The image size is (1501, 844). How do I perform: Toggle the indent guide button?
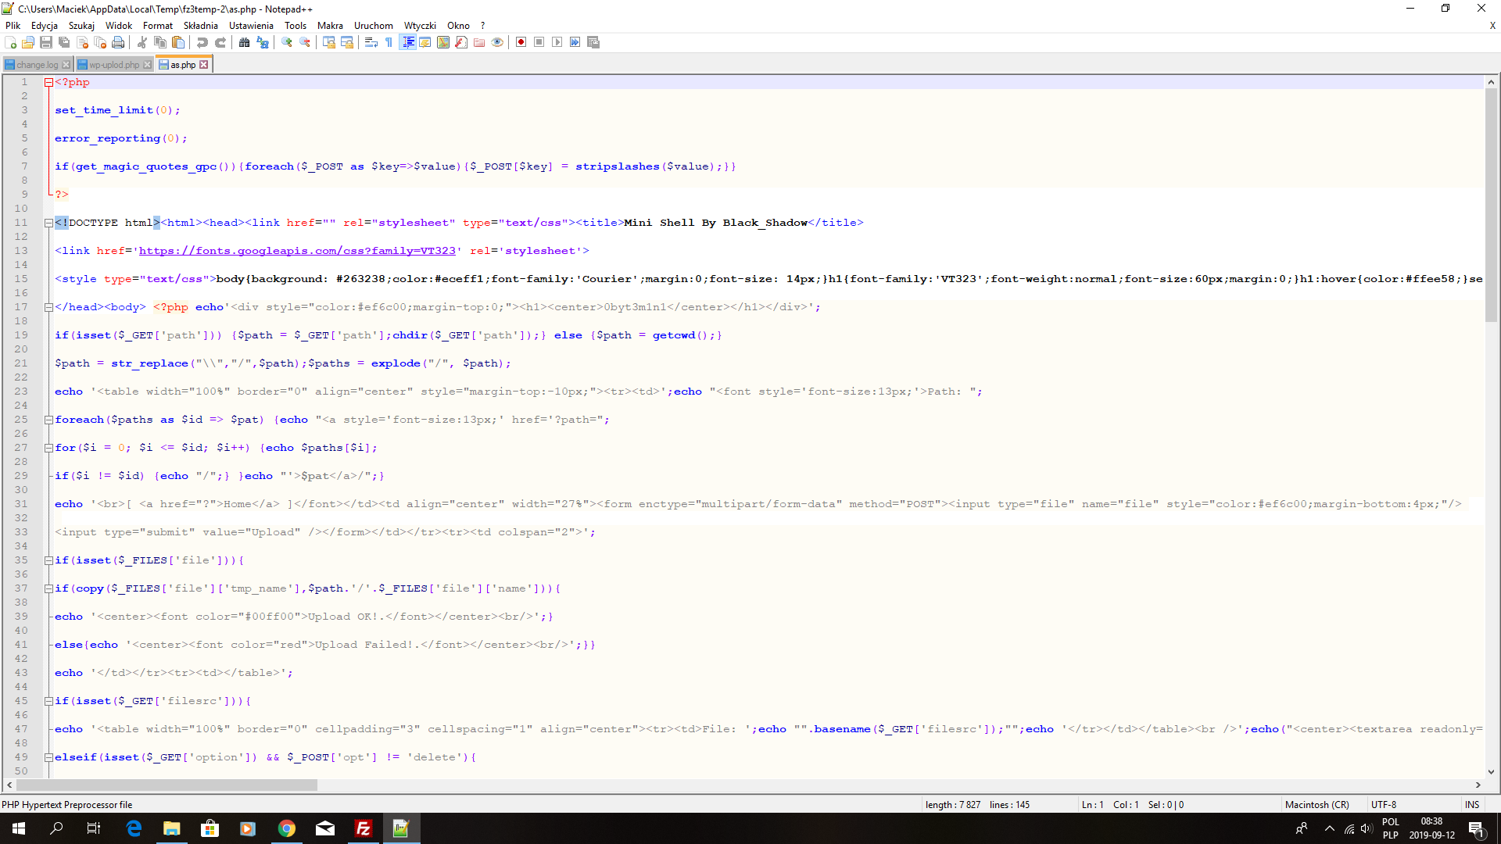click(407, 42)
